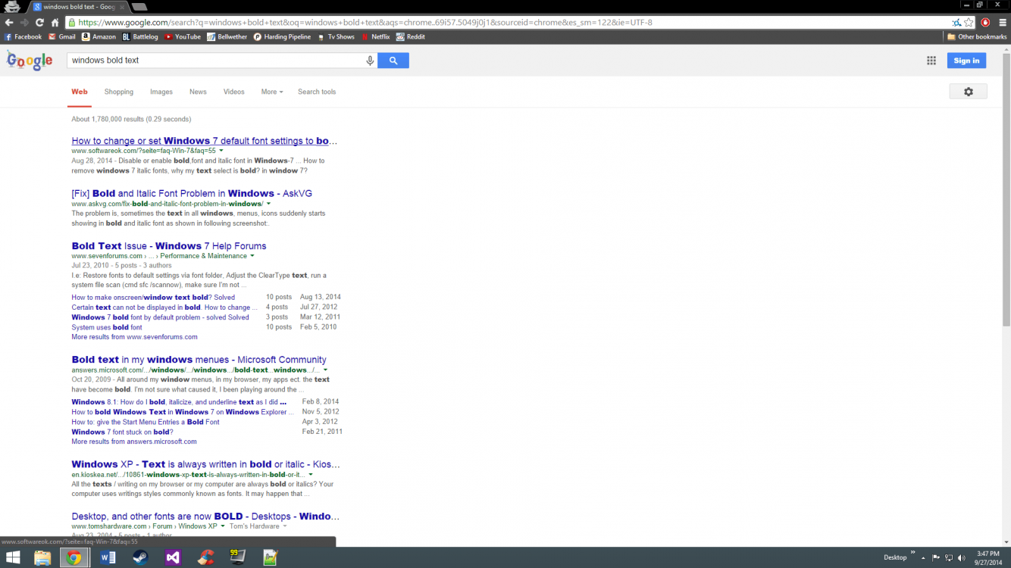Switch to the Videos results tab

coord(234,92)
